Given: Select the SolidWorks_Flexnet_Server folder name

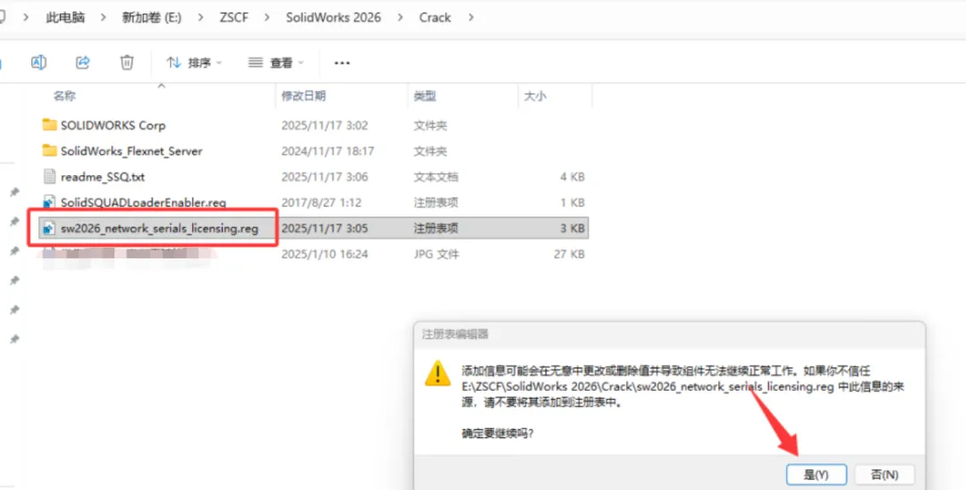Looking at the screenshot, I should [131, 151].
